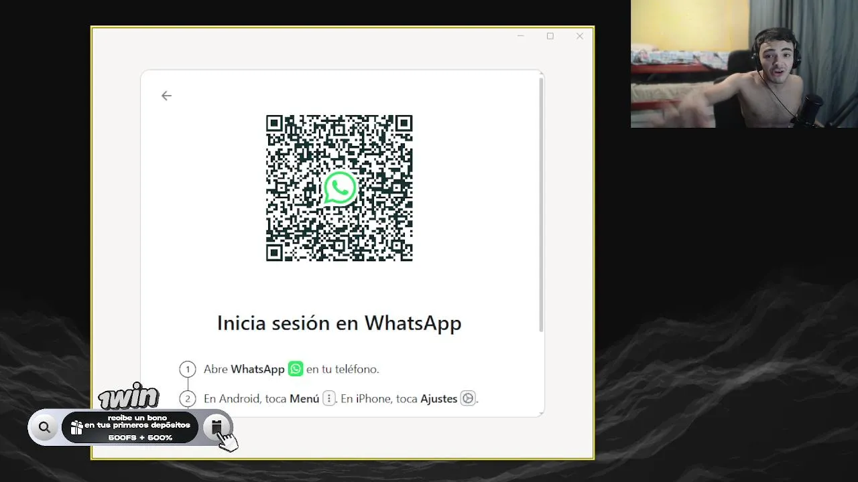
Task: Maximize the WhatsApp window
Action: [x=550, y=36]
